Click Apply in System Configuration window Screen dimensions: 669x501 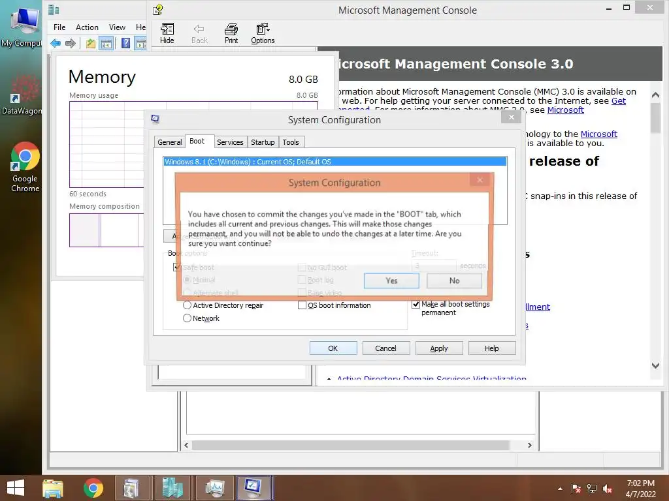pyautogui.click(x=439, y=348)
